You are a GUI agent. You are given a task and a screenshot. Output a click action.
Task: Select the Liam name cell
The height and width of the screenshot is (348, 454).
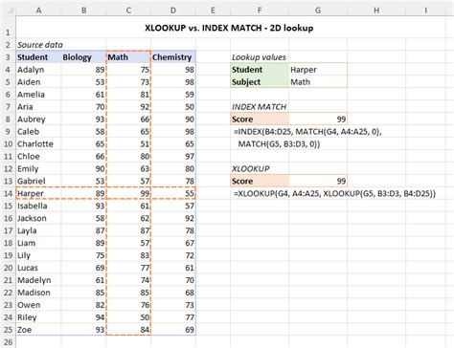click(x=38, y=243)
